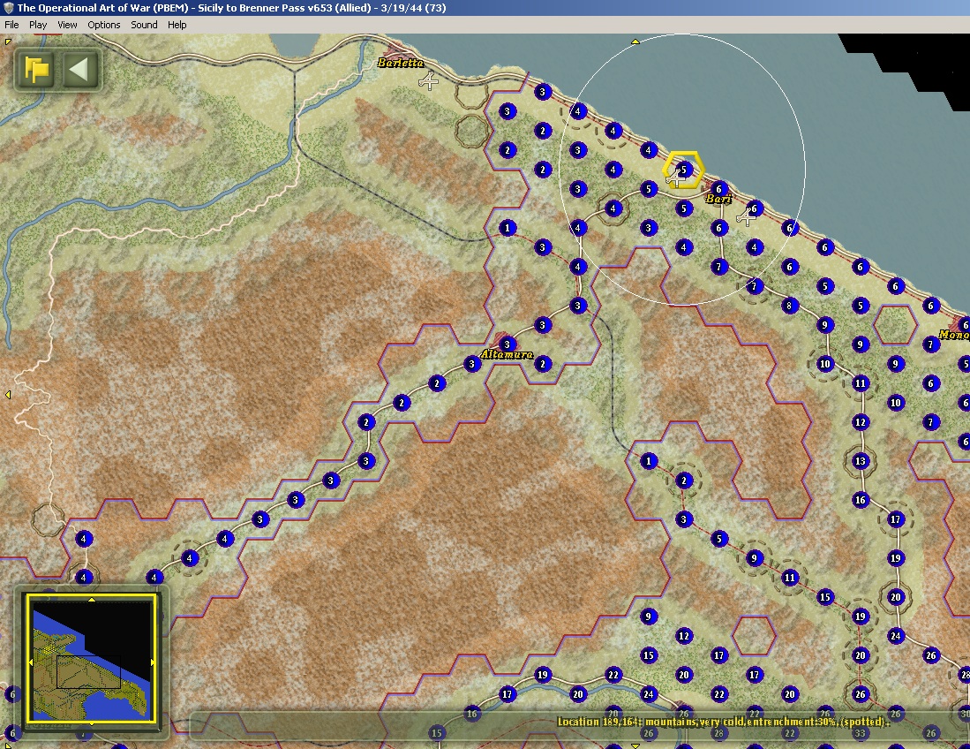Screen dimensions: 970x749
Task: Select the 10 marker with dashed ring
Action: click(824, 364)
